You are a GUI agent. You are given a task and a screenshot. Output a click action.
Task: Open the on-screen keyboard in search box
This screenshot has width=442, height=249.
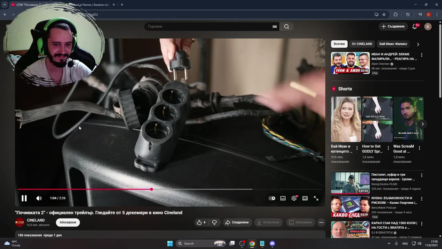[275, 27]
